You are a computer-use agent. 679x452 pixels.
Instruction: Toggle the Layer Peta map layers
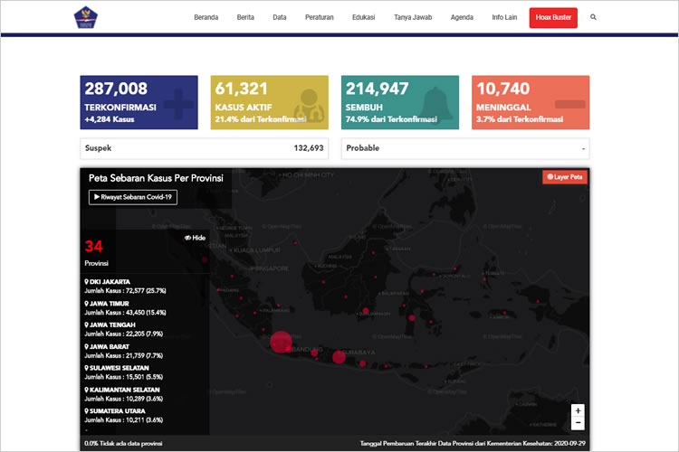pos(565,177)
